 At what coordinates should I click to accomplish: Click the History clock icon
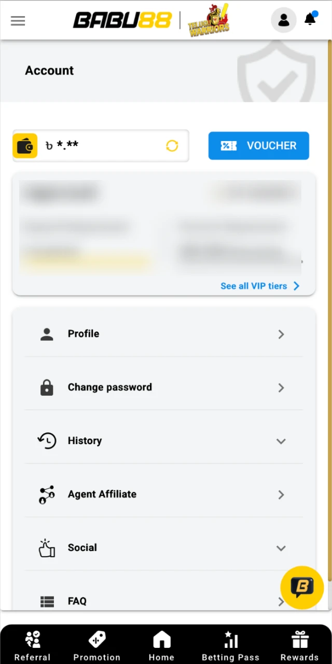(x=47, y=440)
